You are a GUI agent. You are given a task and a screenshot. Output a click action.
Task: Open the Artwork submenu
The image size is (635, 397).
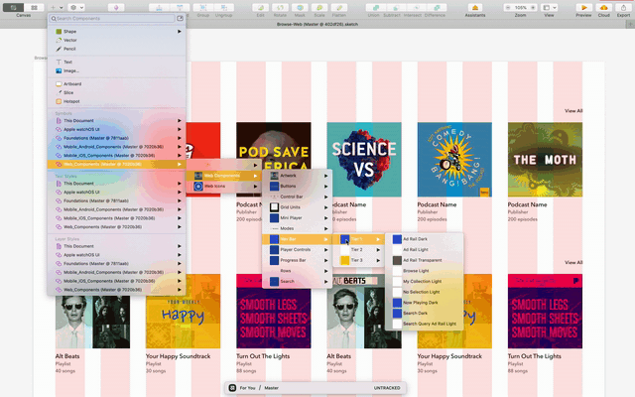[x=298, y=176]
